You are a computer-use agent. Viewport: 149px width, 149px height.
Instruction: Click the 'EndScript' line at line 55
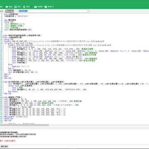(x=9, y=118)
